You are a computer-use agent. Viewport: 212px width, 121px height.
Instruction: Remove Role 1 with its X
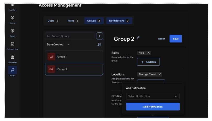149,53
